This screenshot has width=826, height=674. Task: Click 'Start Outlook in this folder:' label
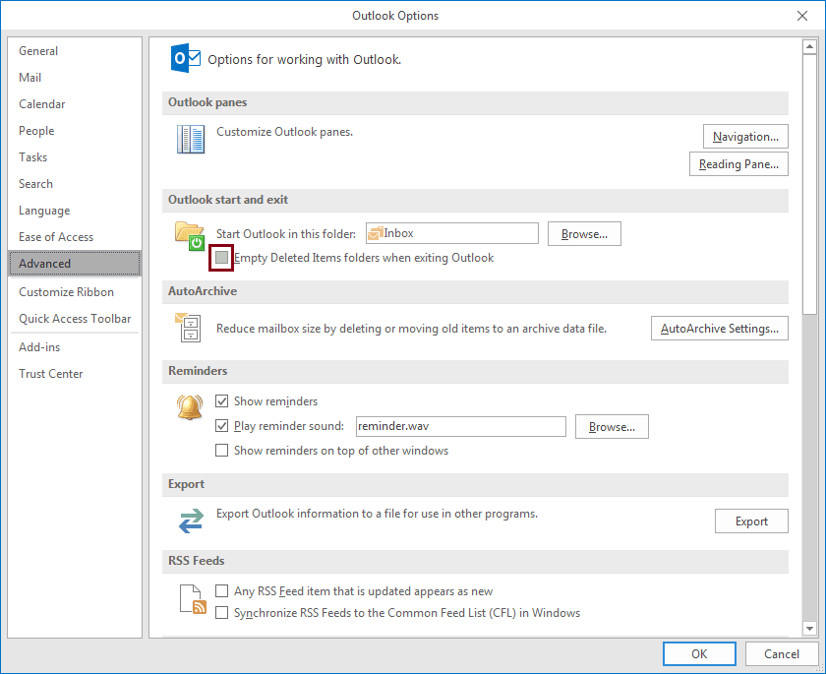click(x=286, y=234)
